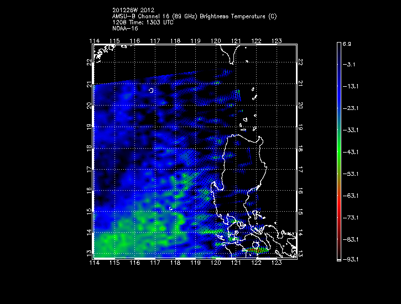The image size is (401, 304).
Task: Click latitude 13 on the left axis
Action: pos(89,253)
